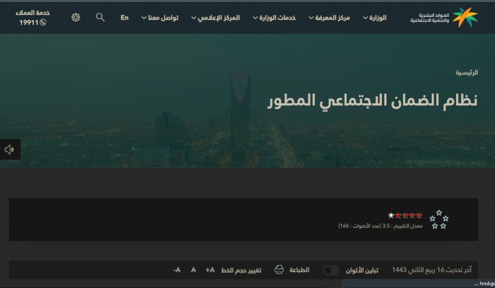Click the ministry logo in the header
Screen dimensions: 495x288
point(444,17)
